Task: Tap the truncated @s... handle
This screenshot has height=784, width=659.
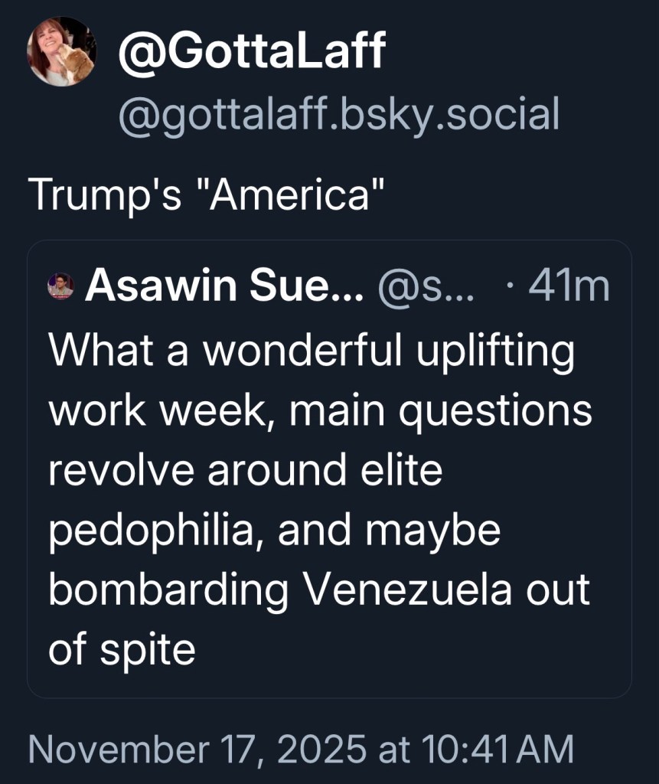Action: [427, 286]
